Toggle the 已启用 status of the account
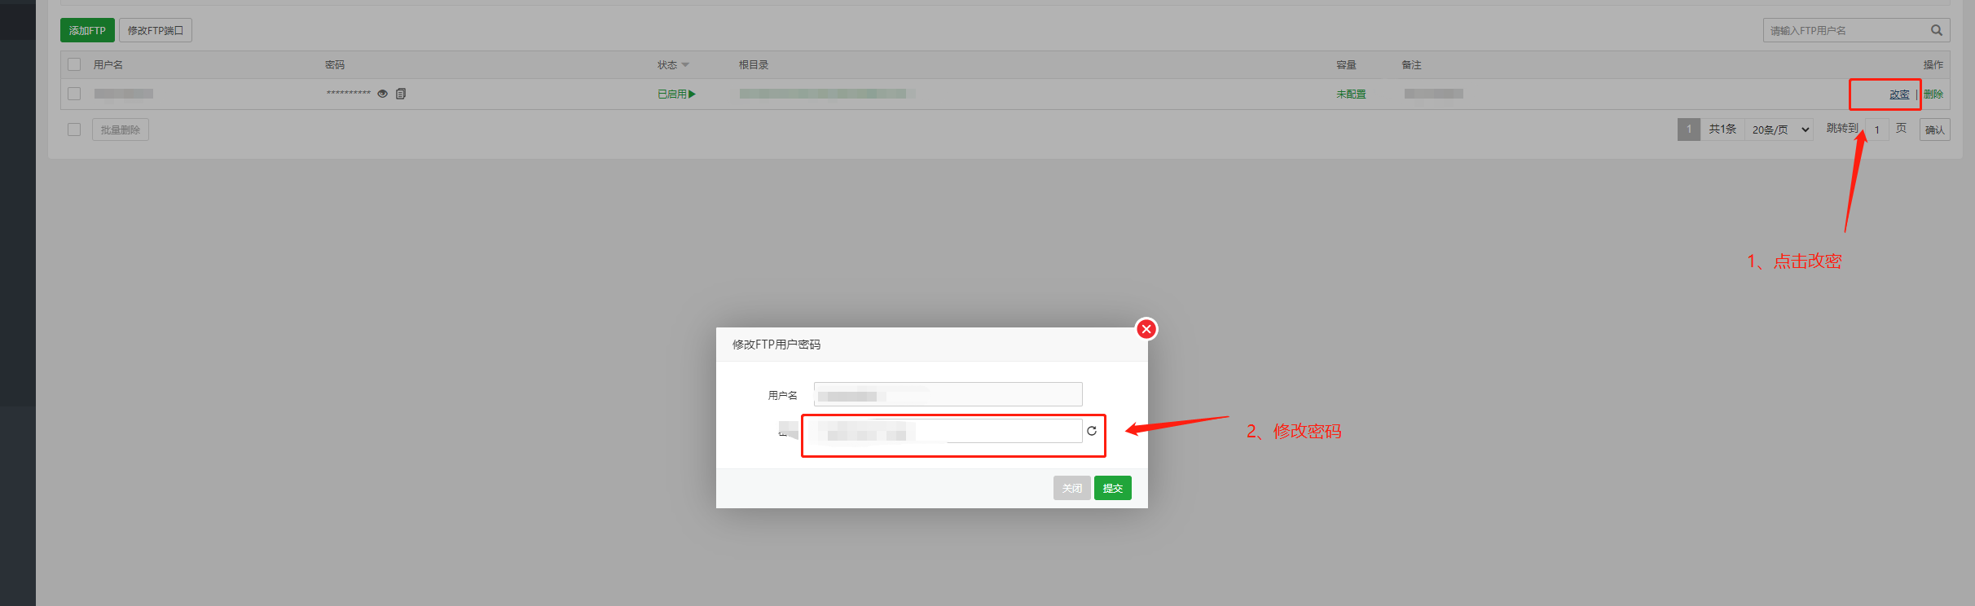The height and width of the screenshot is (606, 1975). (676, 94)
